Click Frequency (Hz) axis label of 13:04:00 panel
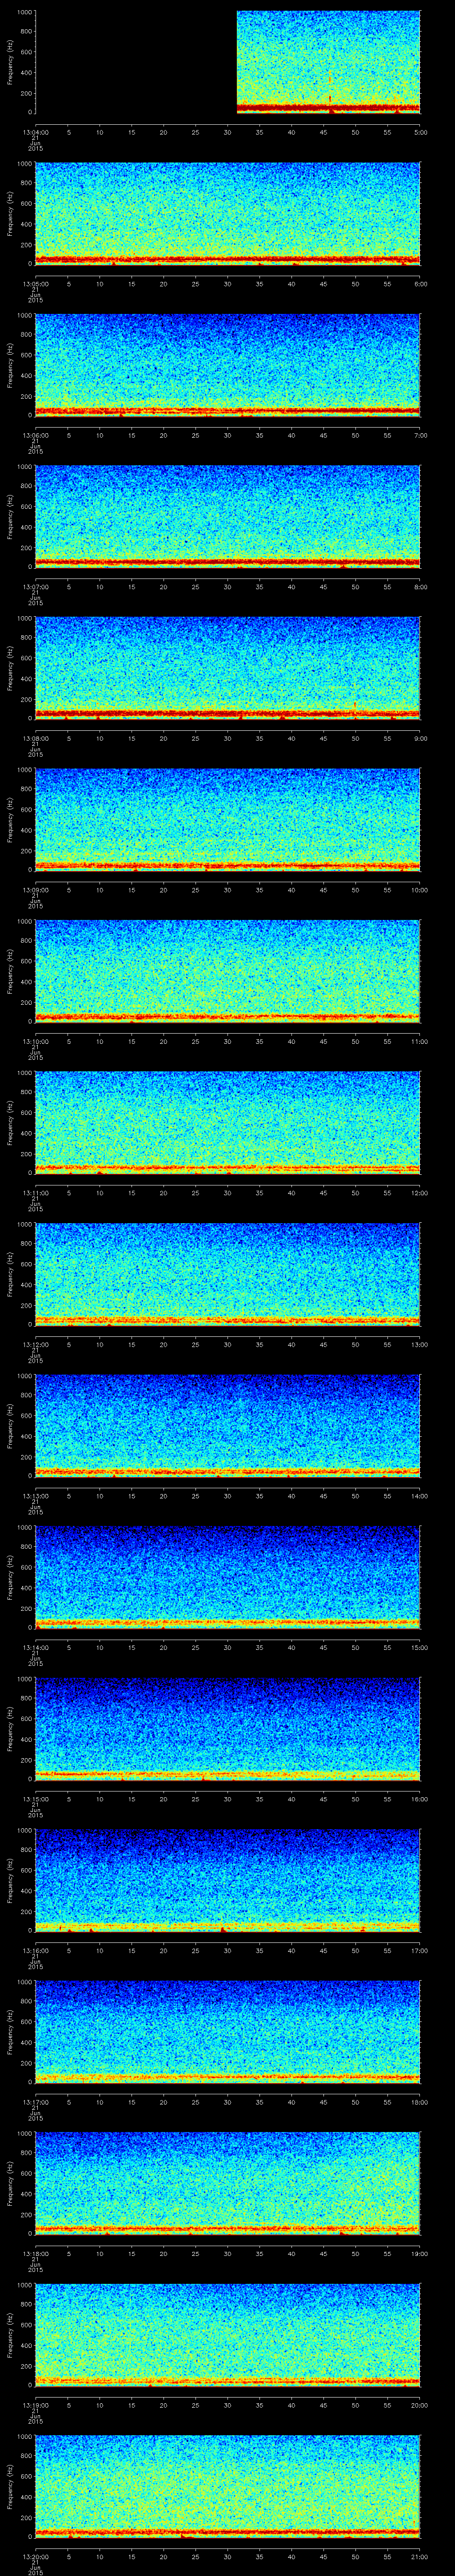Viewport: 455px width, 2576px height. [10, 62]
